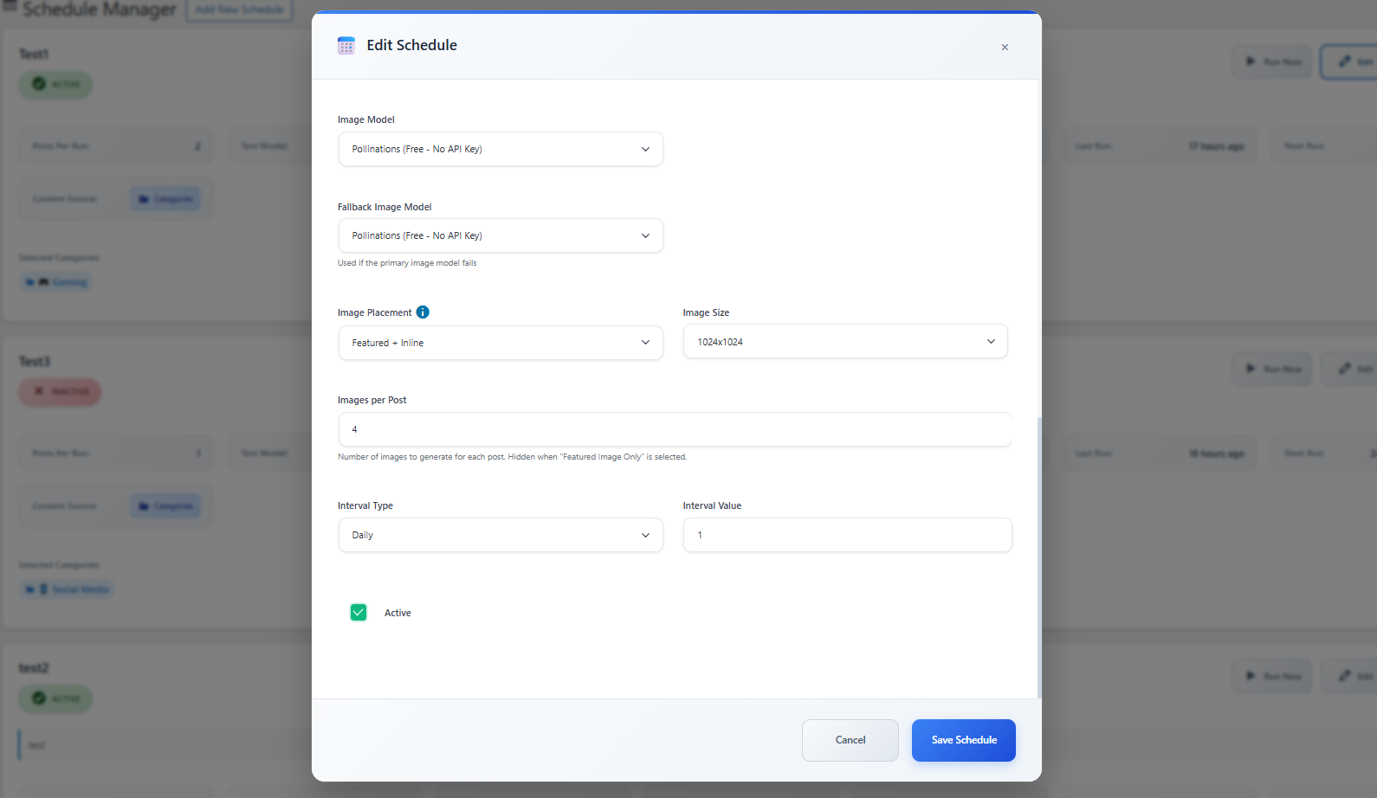
Task: Click the Fallback Image Model chevron arrow
Action: tap(645, 235)
